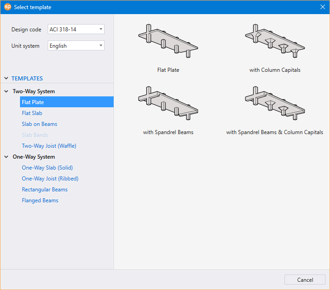330x290 pixels.
Task: Select Rectangular Beams category
Action: [x=45, y=190]
